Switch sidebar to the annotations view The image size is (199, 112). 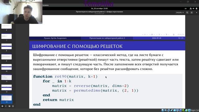[x=9, y=106]
